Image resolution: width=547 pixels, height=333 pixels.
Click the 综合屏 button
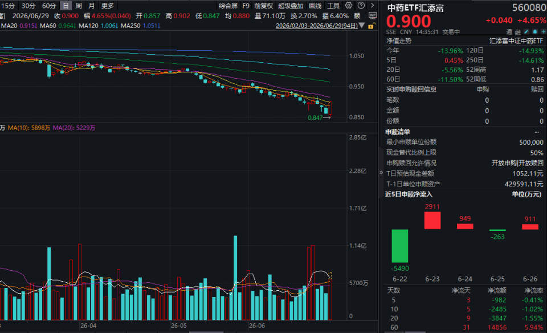pos(228,6)
